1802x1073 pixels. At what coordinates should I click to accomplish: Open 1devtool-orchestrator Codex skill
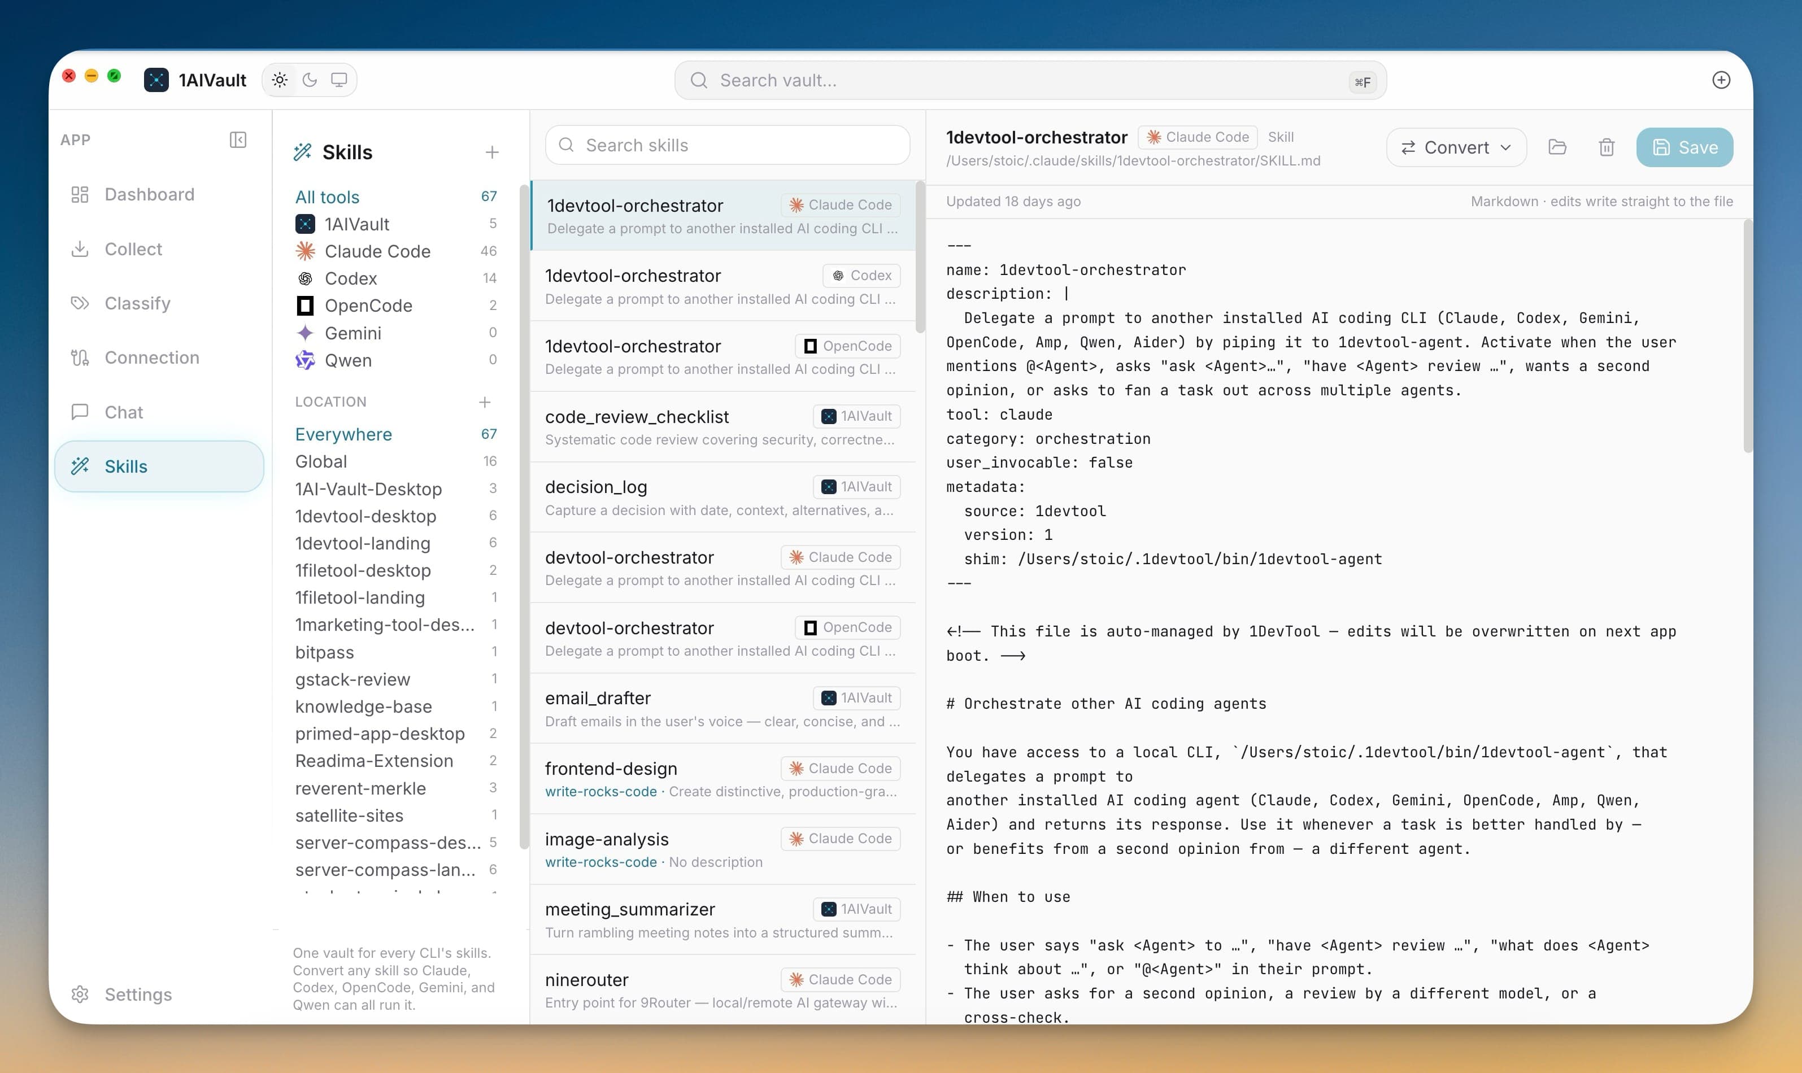[722, 286]
